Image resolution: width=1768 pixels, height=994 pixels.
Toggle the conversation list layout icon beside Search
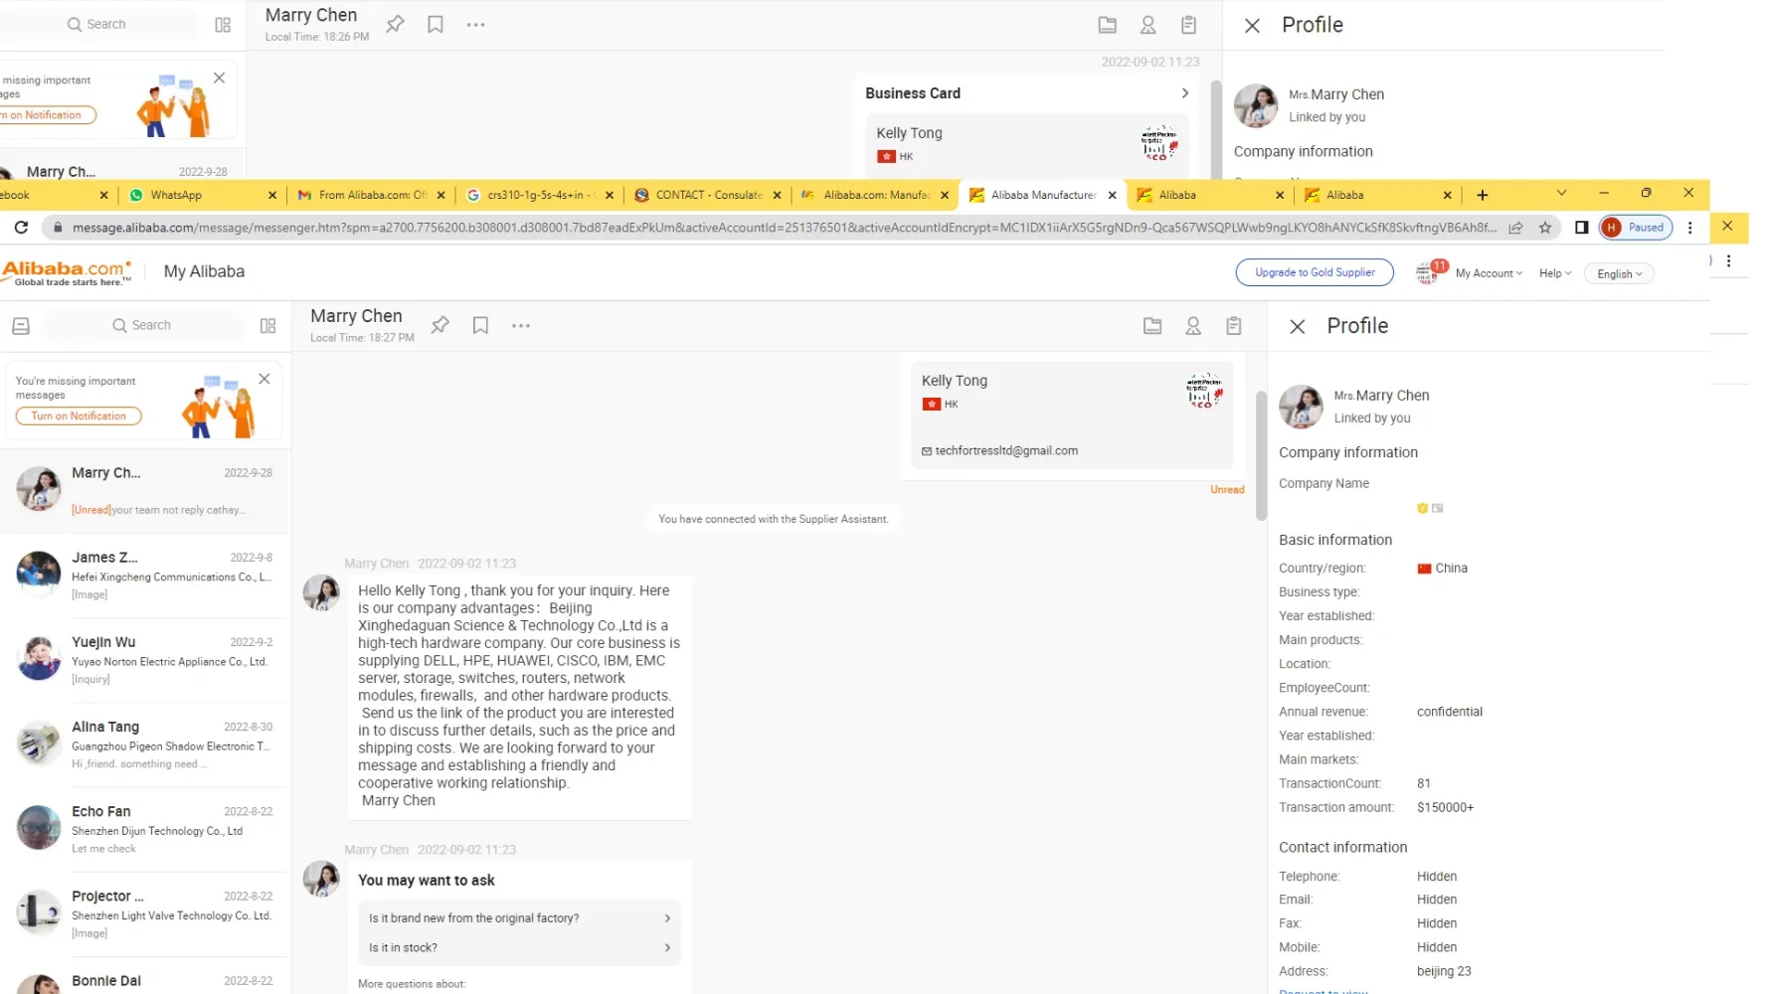(267, 325)
